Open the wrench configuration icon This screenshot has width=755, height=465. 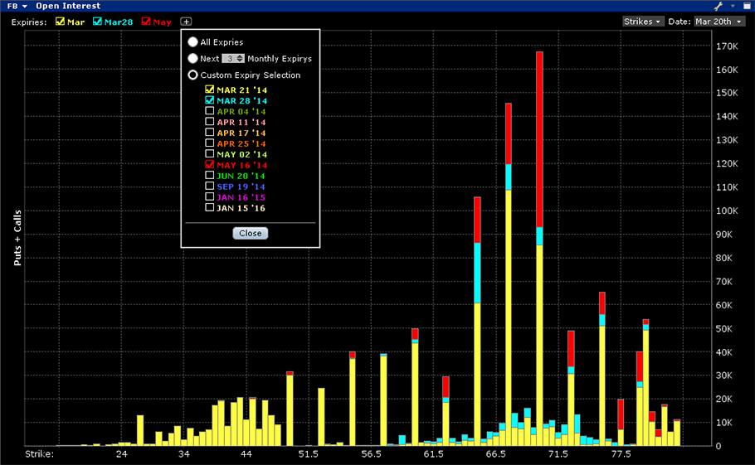pyautogui.click(x=718, y=7)
